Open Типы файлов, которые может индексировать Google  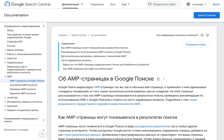pos(23,36)
